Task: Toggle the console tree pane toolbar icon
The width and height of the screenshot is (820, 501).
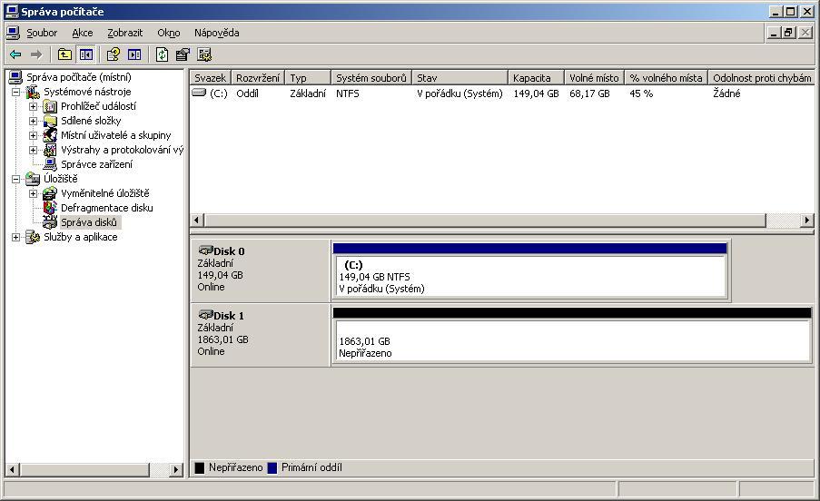Action: click(85, 54)
